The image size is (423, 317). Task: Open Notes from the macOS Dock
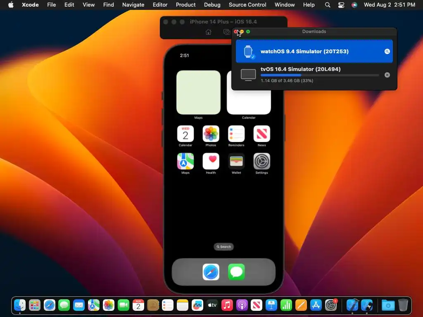coord(182,305)
